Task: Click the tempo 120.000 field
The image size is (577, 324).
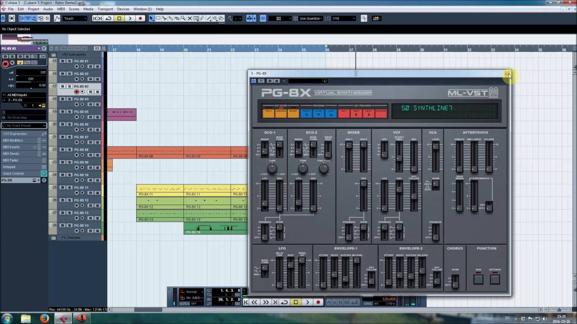Action: tap(389, 299)
